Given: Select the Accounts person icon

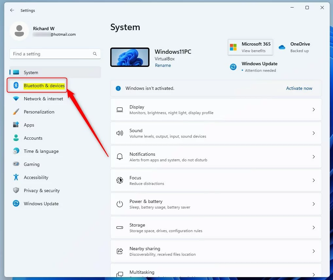Looking at the screenshot, I should click(x=16, y=138).
